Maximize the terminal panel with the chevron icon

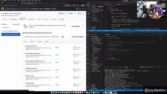click(x=162, y=67)
